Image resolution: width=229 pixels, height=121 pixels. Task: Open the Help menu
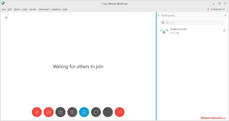65,9
